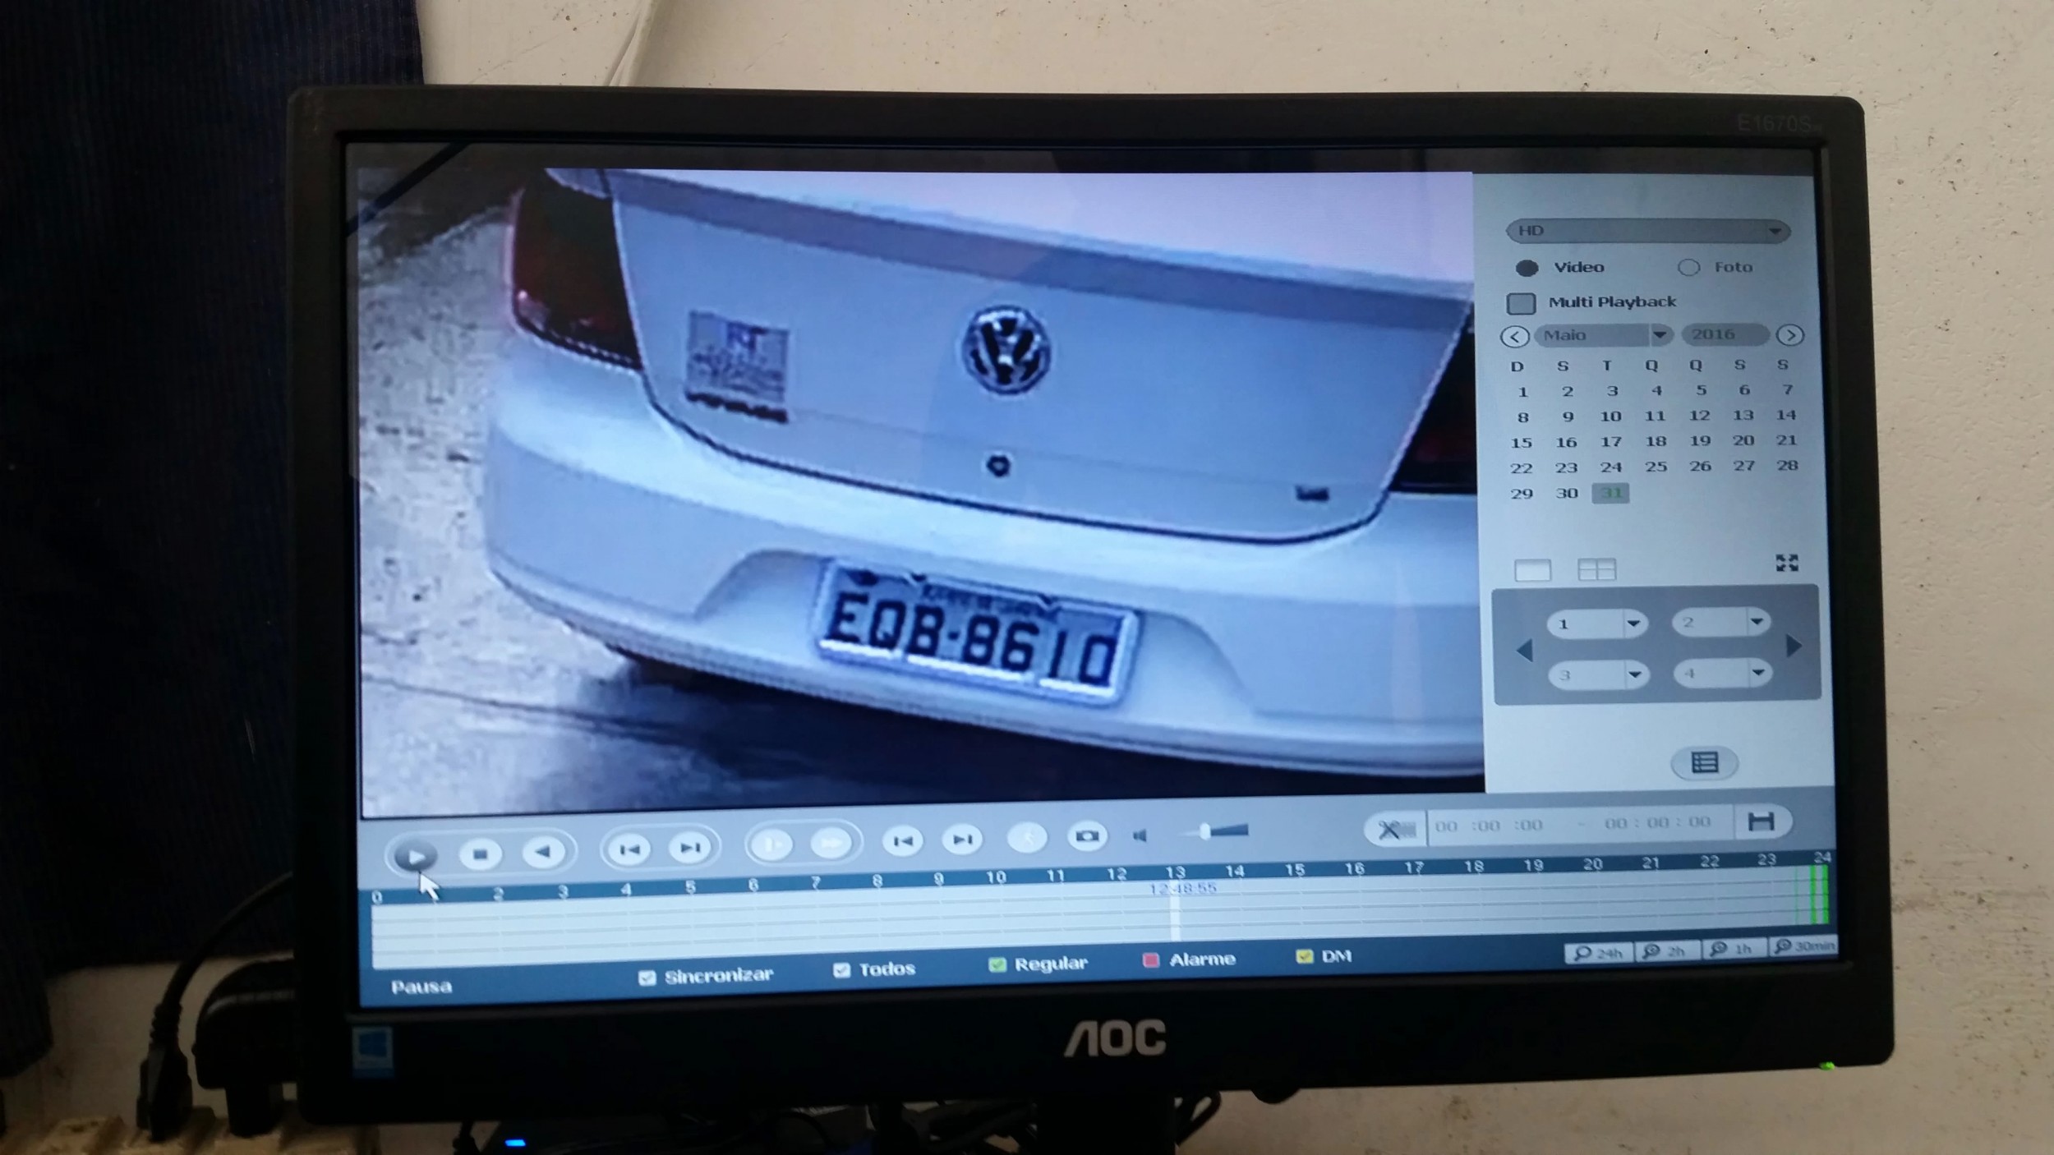Click Windows icon on monitor bezel
The image size is (2054, 1155).
click(x=372, y=1051)
